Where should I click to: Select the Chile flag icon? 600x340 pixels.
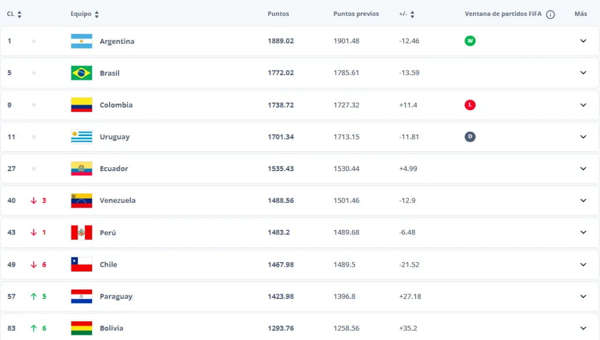pyautogui.click(x=81, y=264)
